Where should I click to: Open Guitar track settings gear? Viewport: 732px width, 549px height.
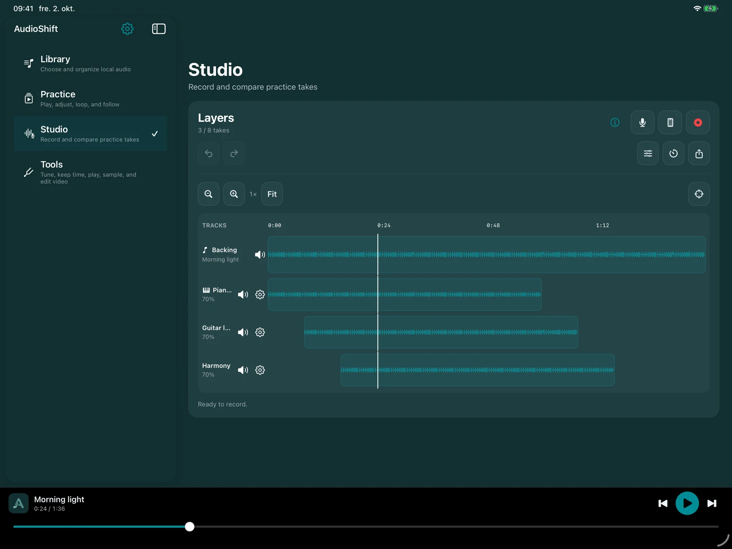[x=260, y=332]
